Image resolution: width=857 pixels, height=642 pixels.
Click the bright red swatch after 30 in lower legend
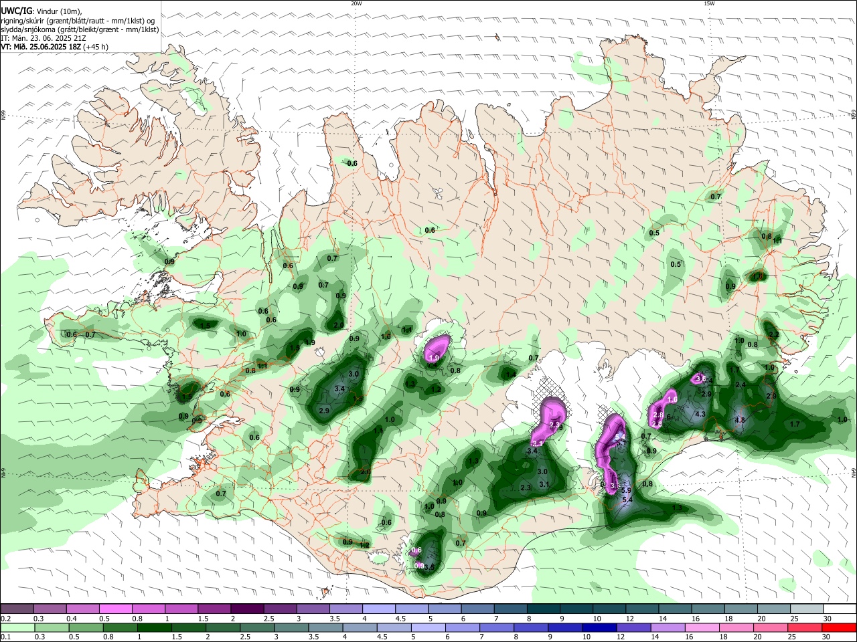pos(839,627)
